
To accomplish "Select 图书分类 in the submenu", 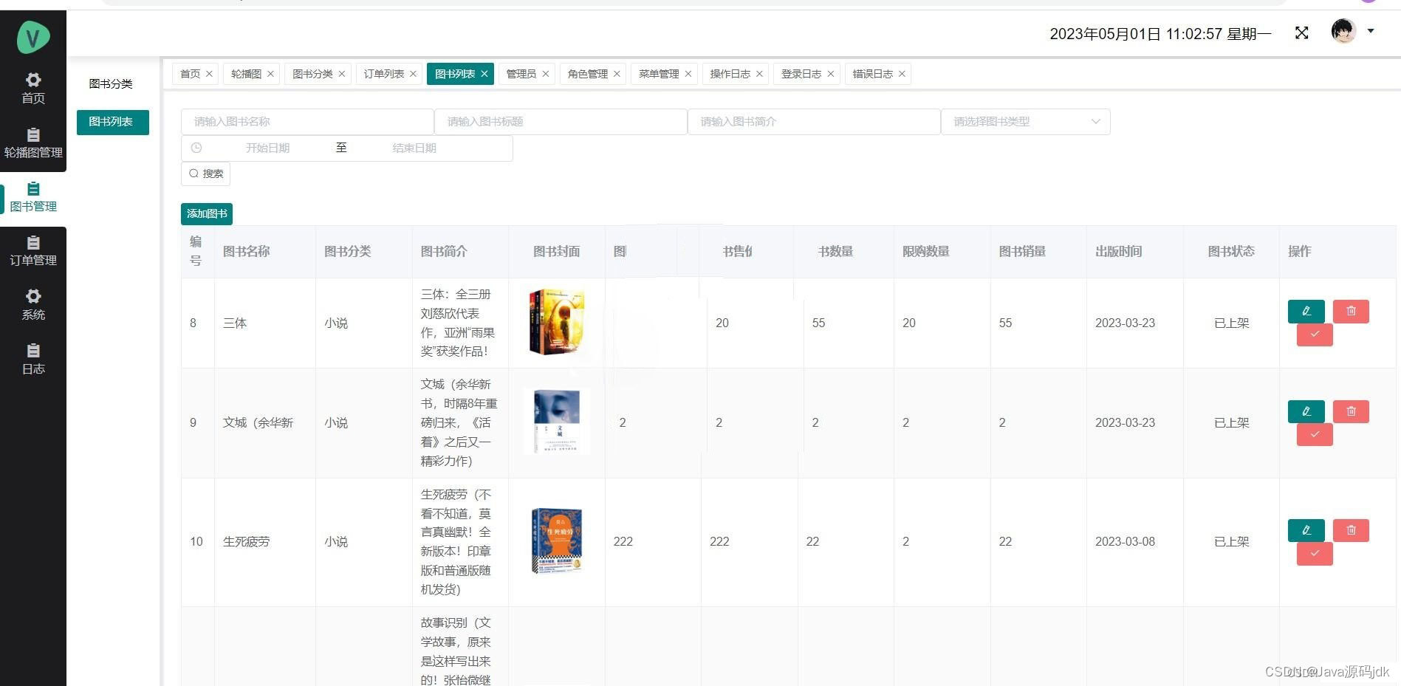I will click(111, 84).
